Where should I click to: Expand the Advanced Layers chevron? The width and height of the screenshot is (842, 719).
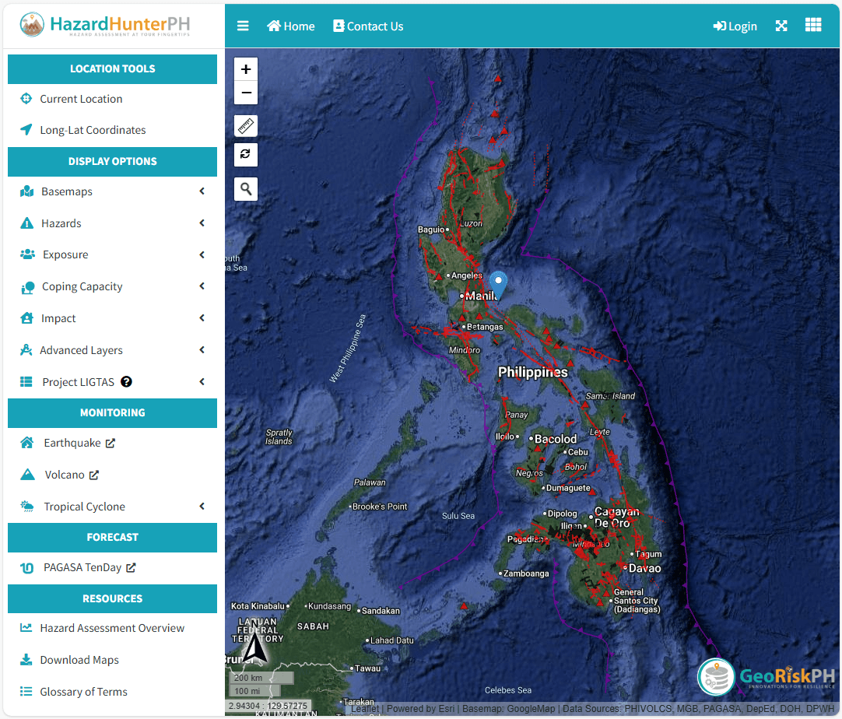202,350
